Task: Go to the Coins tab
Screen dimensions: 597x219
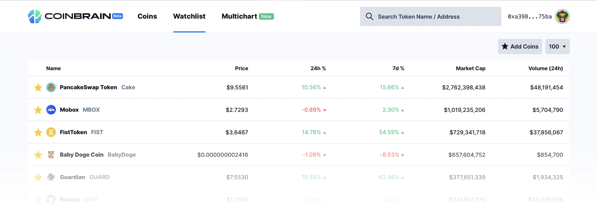Action: (x=147, y=16)
